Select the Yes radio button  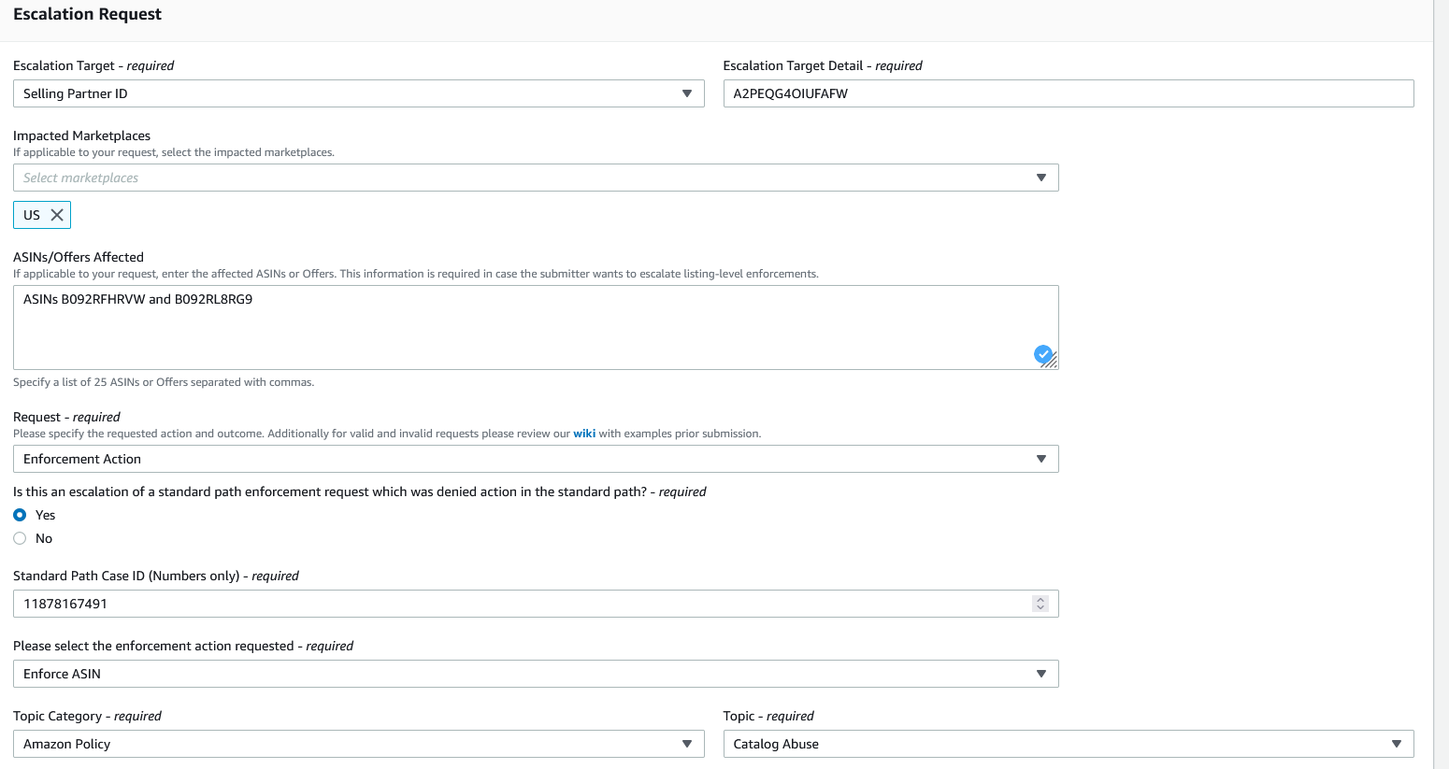(x=20, y=515)
